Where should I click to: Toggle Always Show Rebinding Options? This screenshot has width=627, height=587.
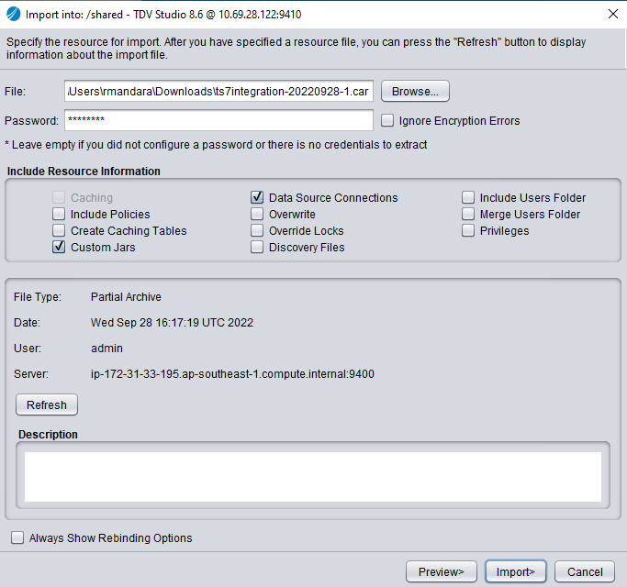click(x=17, y=537)
